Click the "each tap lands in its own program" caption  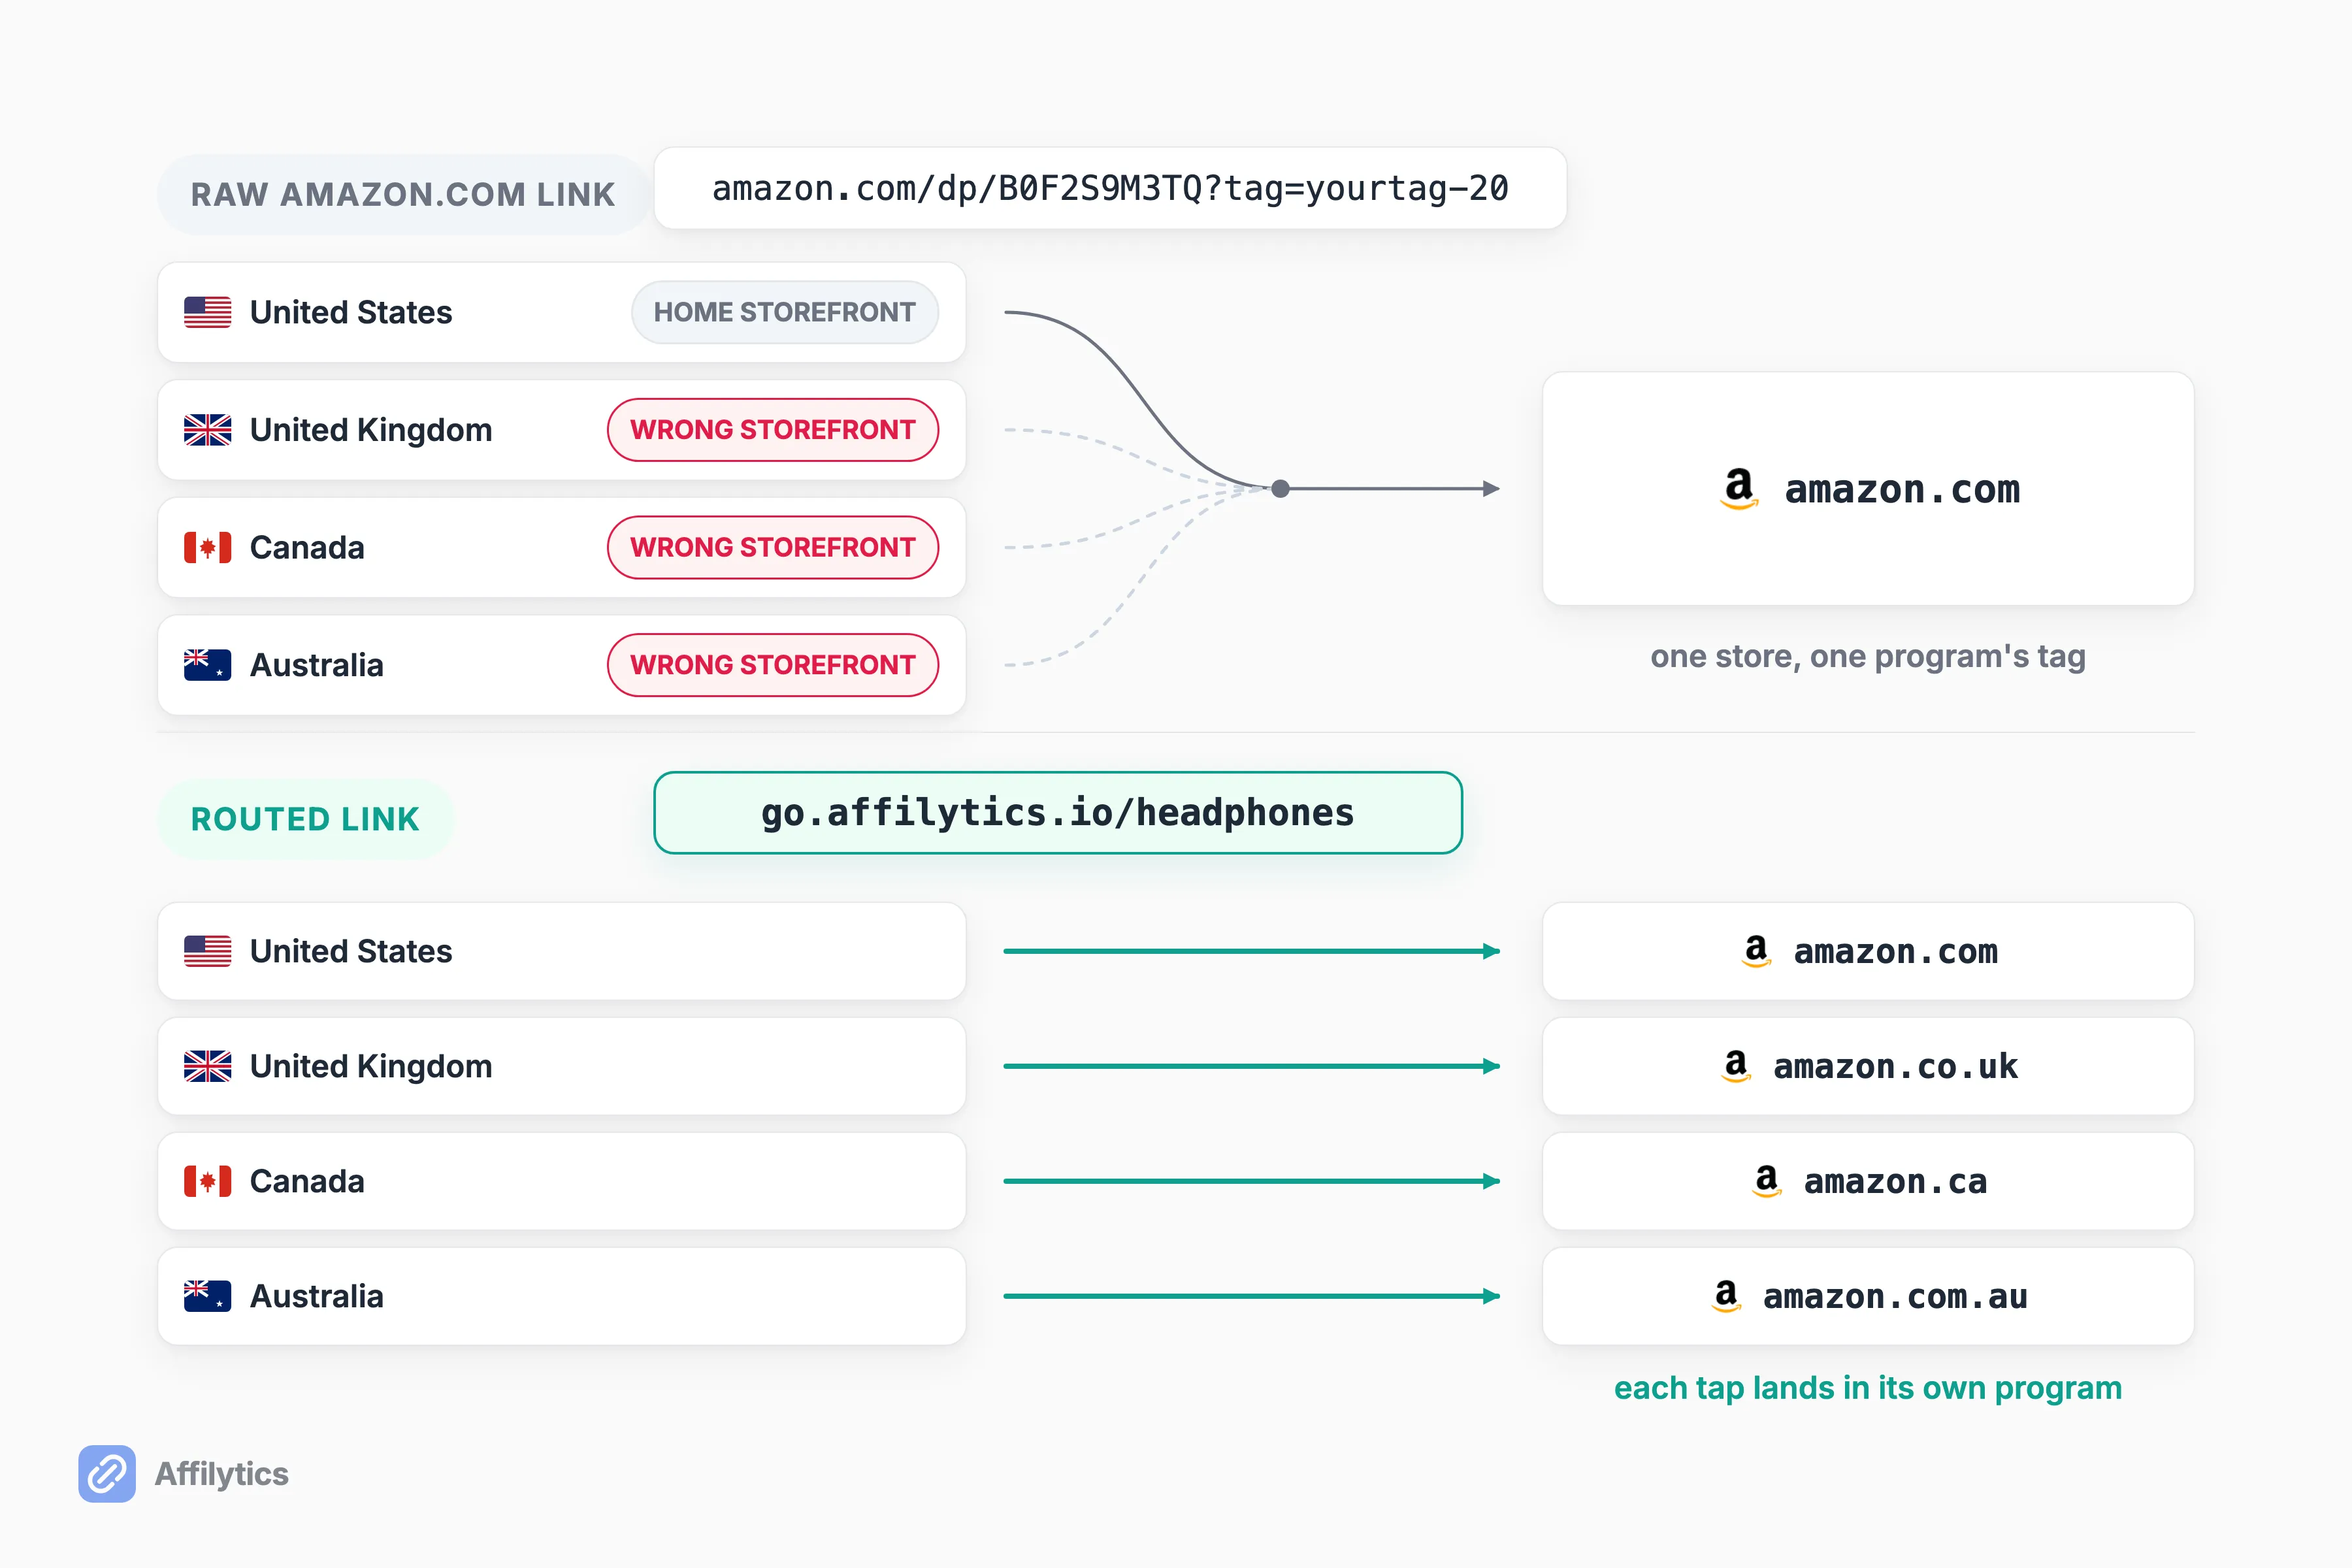[x=1868, y=1388]
